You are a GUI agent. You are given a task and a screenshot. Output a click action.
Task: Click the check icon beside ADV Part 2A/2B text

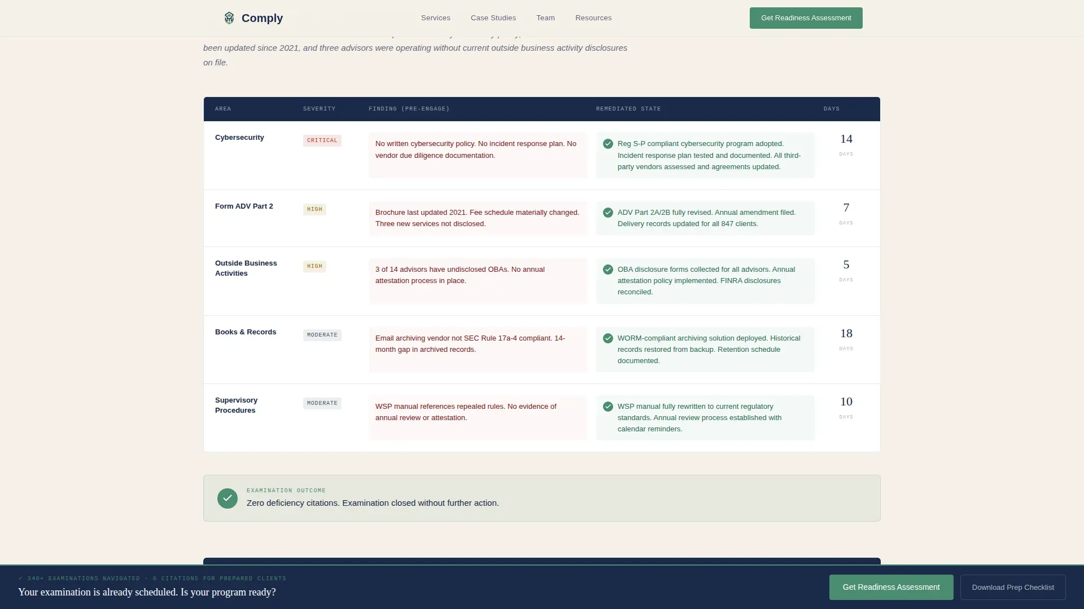(x=608, y=213)
